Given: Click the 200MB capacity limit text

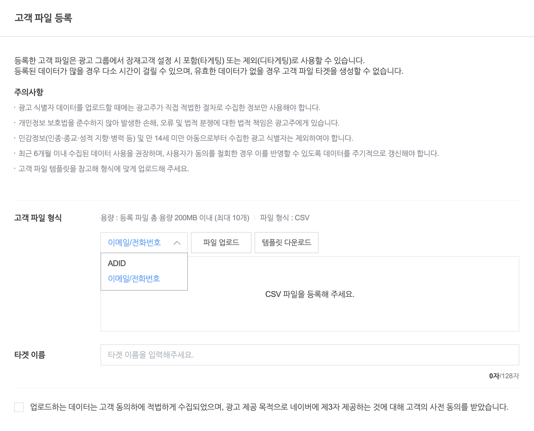Looking at the screenshot, I should coord(175,218).
